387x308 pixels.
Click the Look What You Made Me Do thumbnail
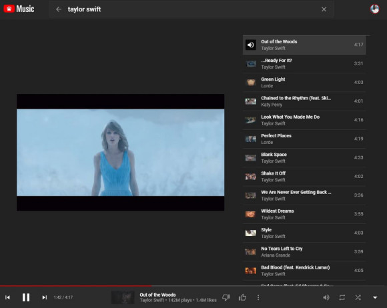point(250,121)
